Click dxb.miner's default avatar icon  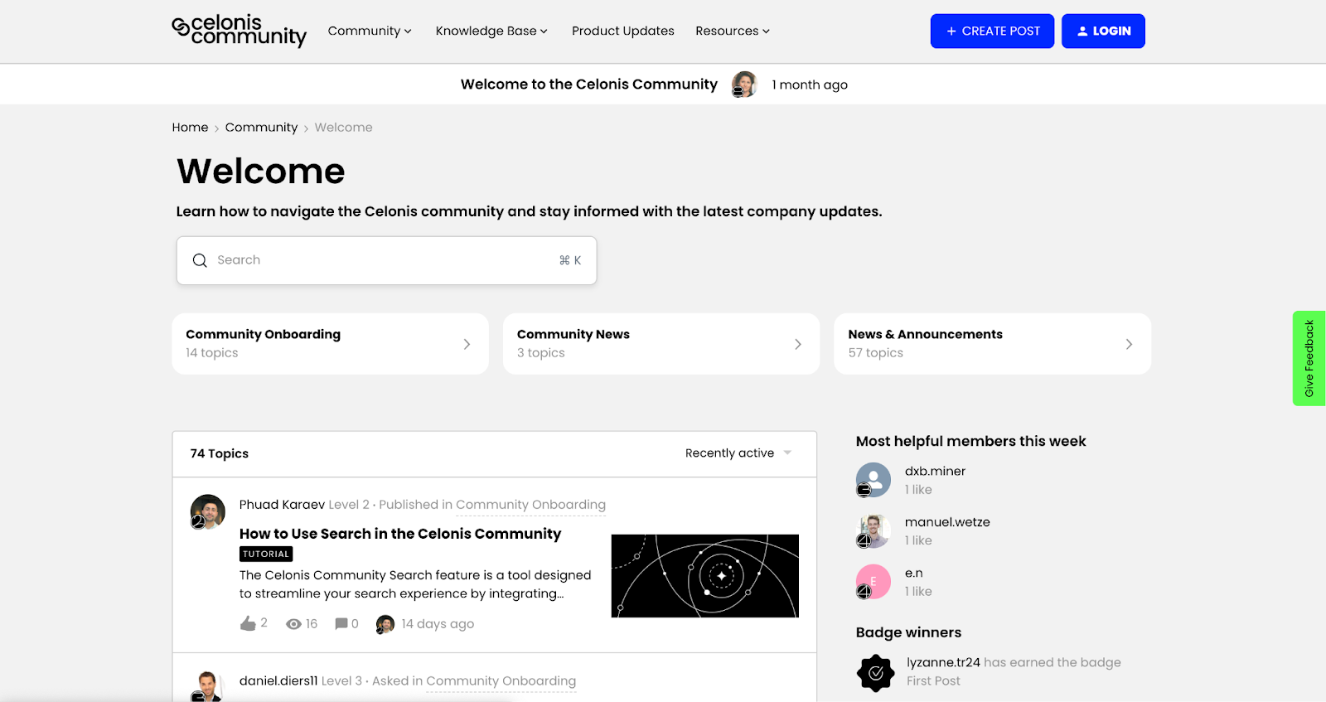pyautogui.click(x=874, y=480)
